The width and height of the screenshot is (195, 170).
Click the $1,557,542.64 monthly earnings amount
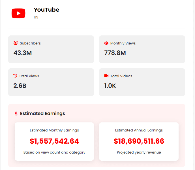54,141
